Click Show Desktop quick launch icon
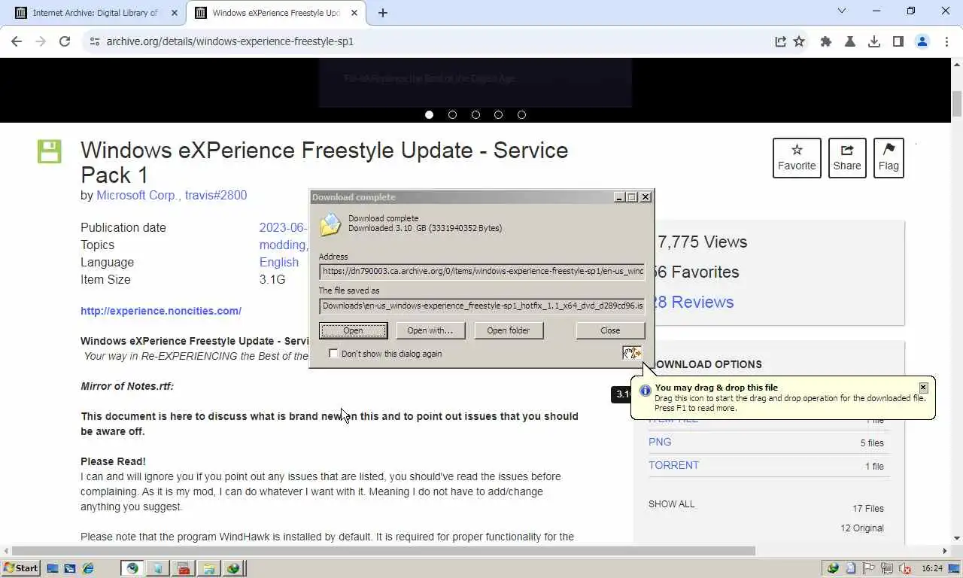This screenshot has width=963, height=578. click(53, 568)
